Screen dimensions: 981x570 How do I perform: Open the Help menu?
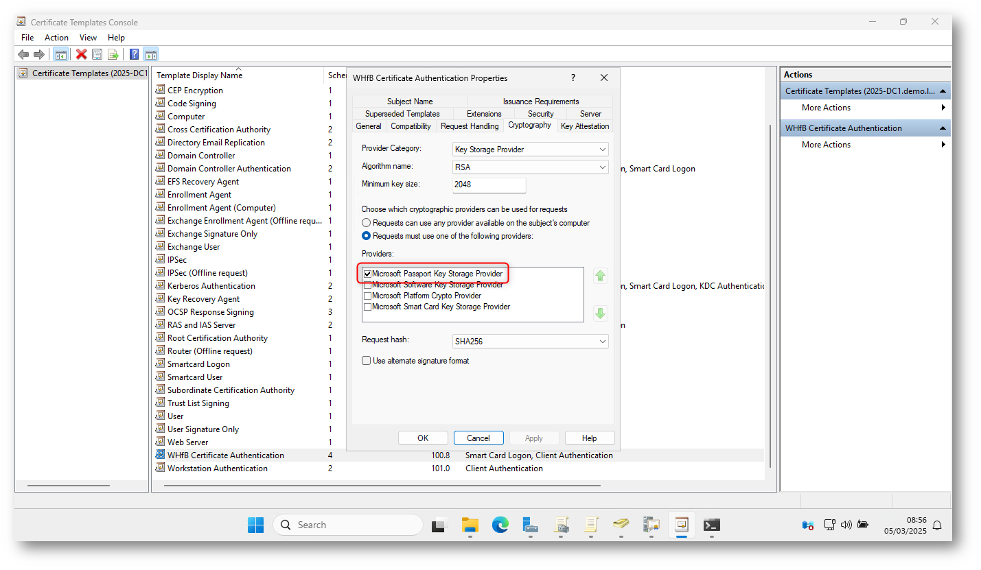click(116, 38)
